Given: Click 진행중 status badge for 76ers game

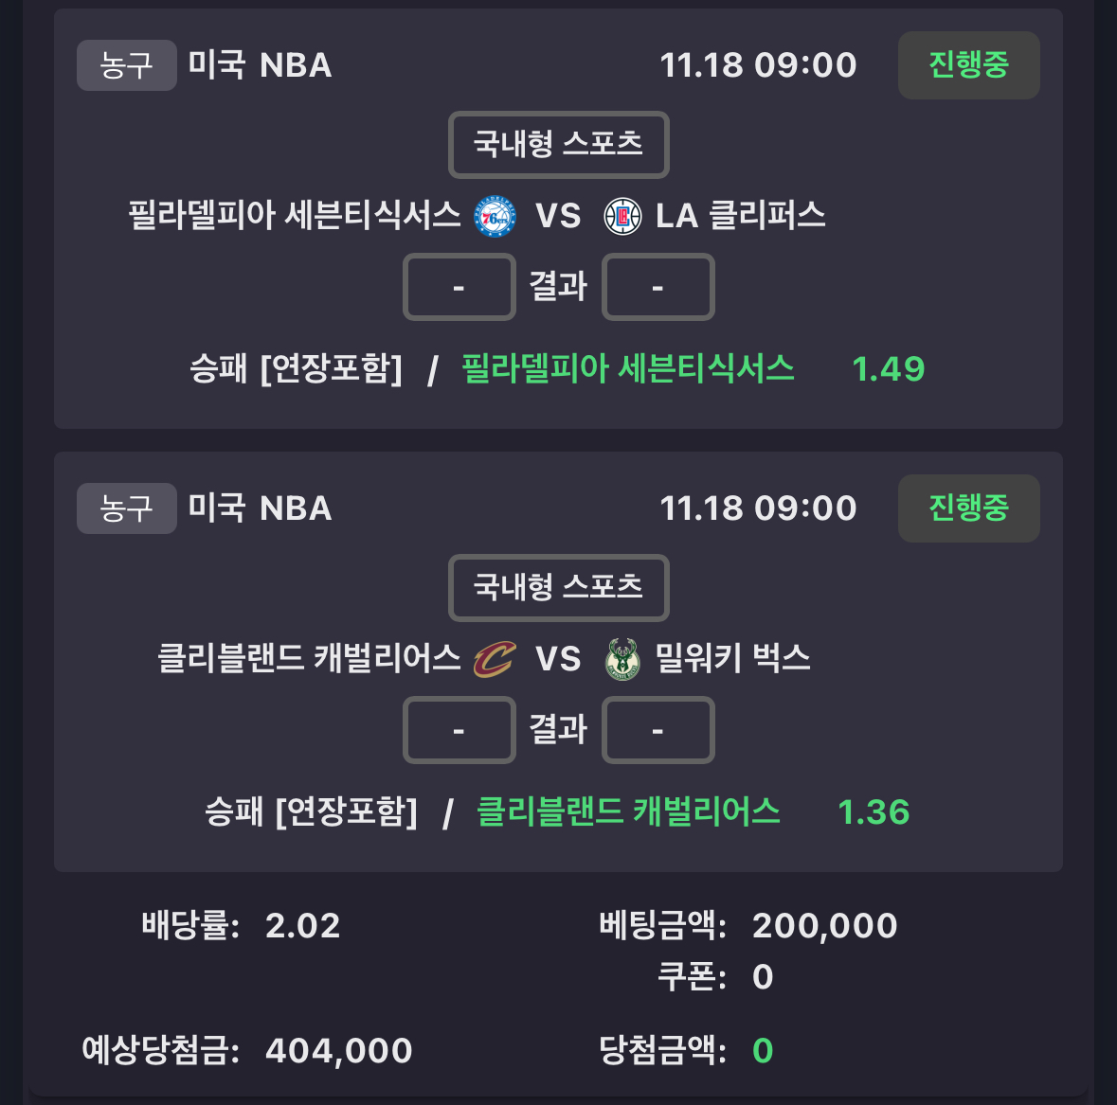Looking at the screenshot, I should click(x=968, y=65).
